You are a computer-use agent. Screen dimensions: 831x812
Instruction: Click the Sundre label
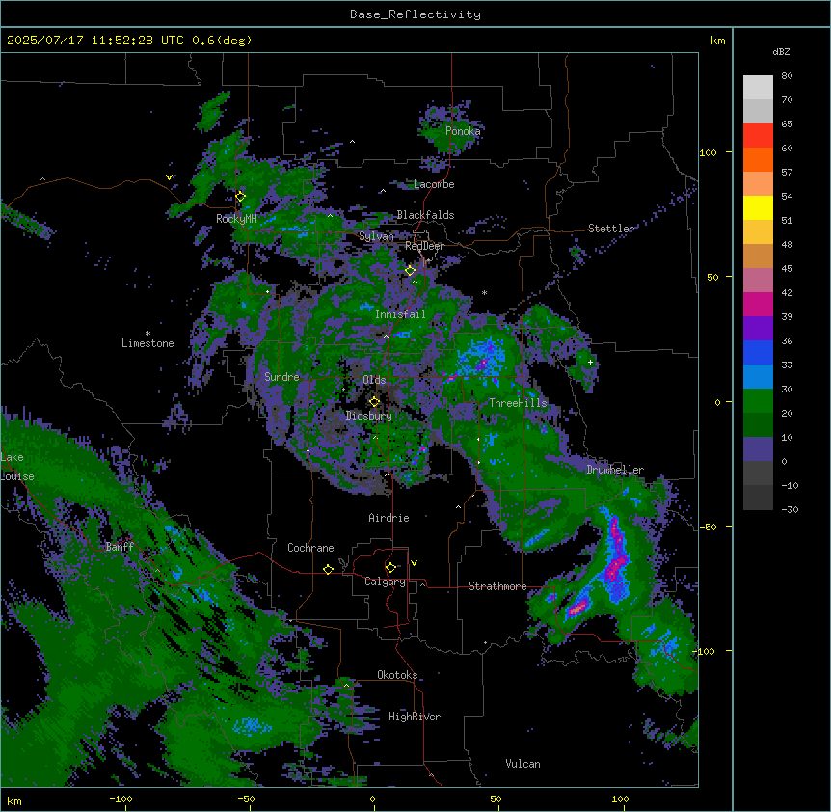(x=281, y=377)
